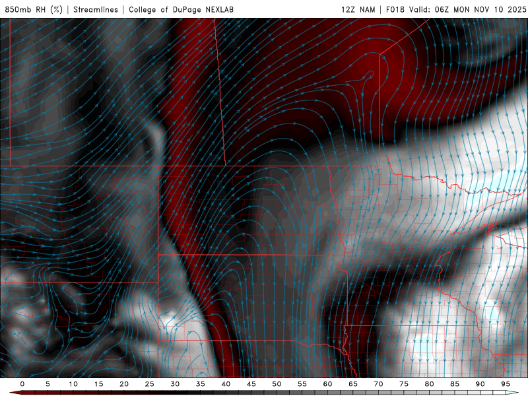Click the '35' colorbar label
528x396 pixels.
pyautogui.click(x=201, y=384)
